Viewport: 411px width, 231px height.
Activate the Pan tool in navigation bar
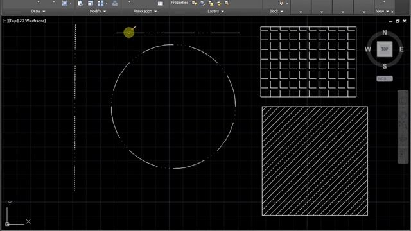coord(403,114)
